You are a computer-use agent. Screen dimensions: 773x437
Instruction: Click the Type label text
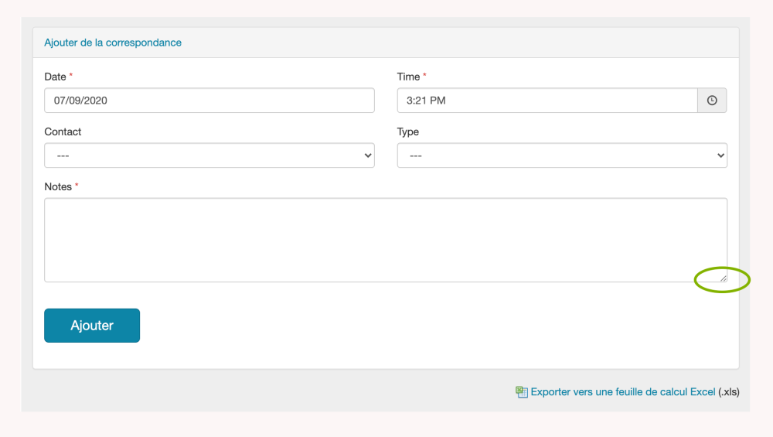tap(407, 131)
